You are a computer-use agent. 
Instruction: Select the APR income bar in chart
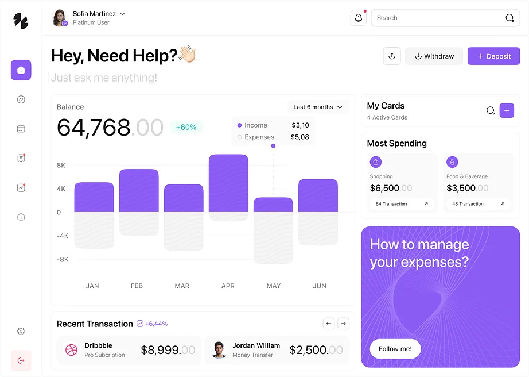pyautogui.click(x=228, y=183)
